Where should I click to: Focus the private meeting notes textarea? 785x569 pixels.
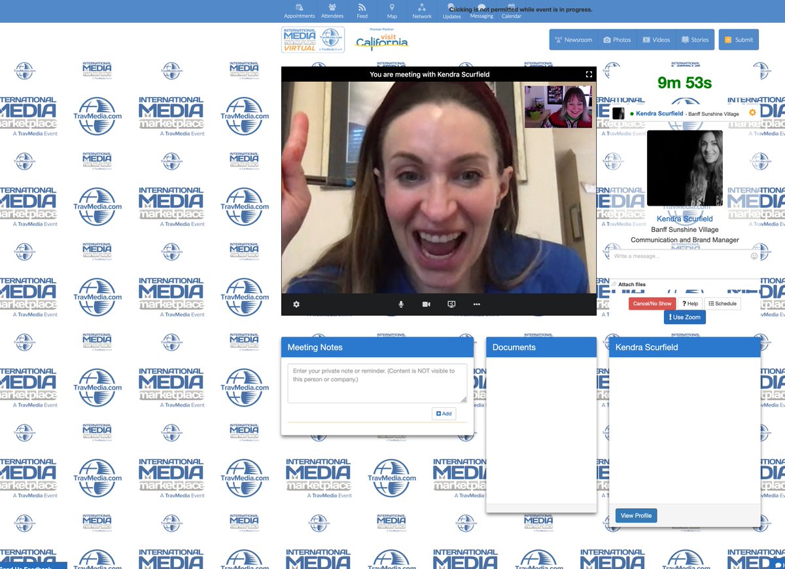377,383
